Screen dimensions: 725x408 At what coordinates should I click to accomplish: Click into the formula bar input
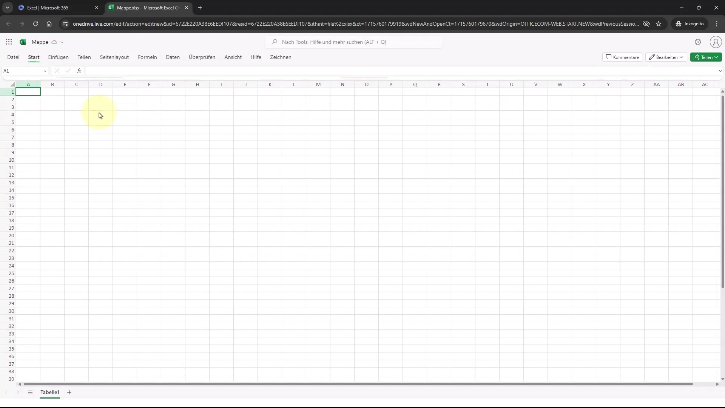[x=401, y=71]
